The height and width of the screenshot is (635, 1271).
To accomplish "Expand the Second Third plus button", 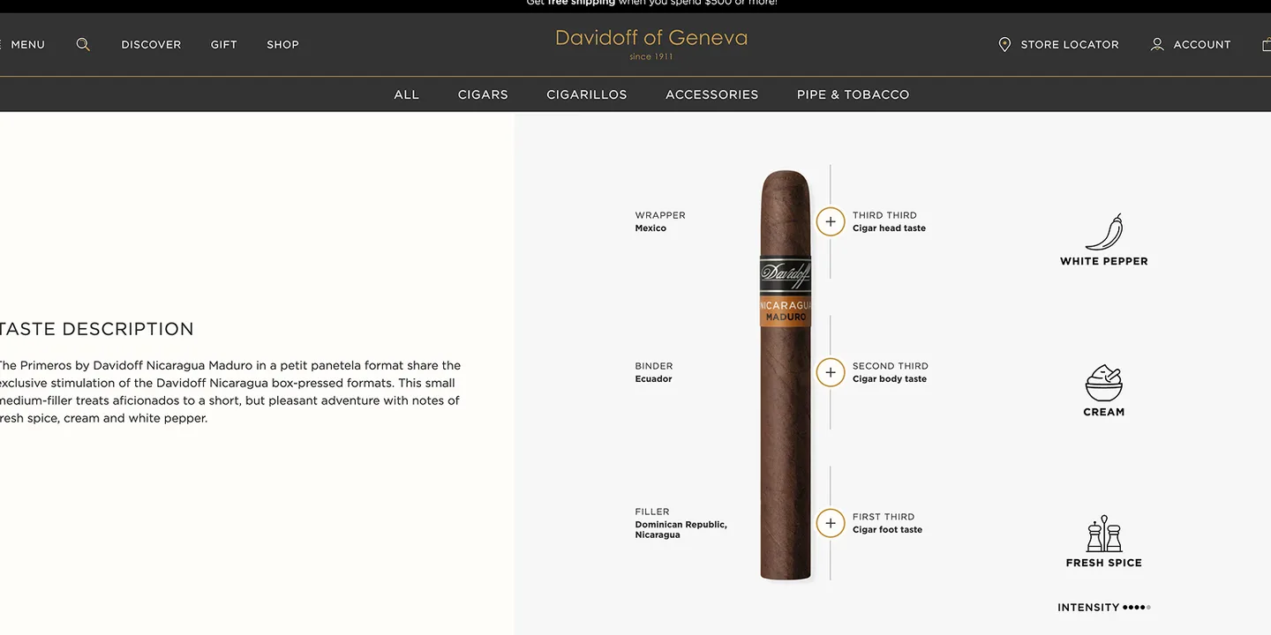I will 831,372.
